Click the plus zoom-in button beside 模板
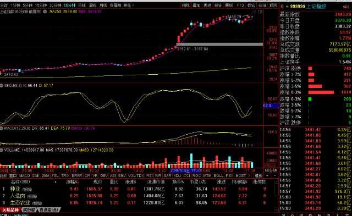This screenshot has height=216, width=352. (x=268, y=176)
